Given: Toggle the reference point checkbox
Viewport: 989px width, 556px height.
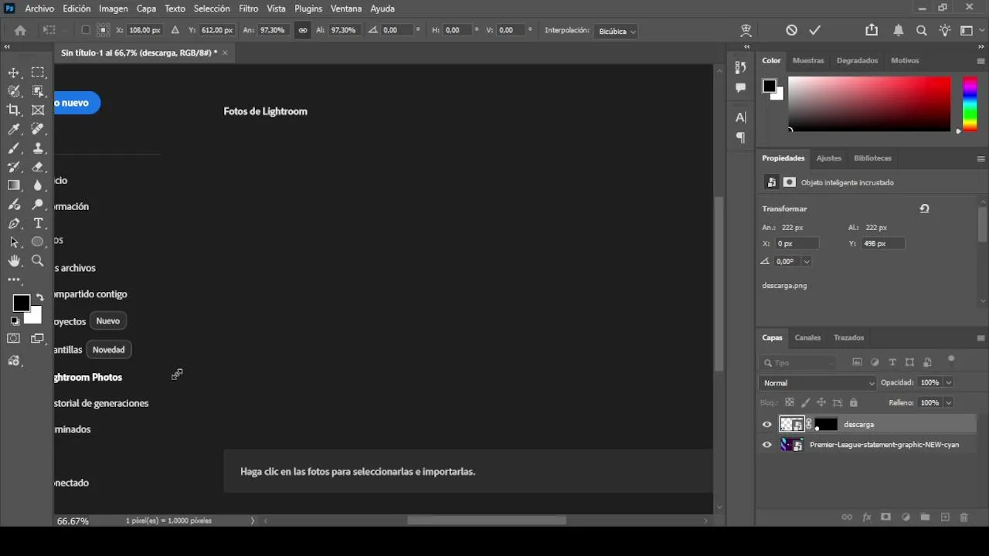Looking at the screenshot, I should [86, 30].
